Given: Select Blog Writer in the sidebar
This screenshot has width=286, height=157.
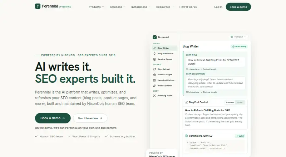Looking at the screenshot, I should pos(164,48).
